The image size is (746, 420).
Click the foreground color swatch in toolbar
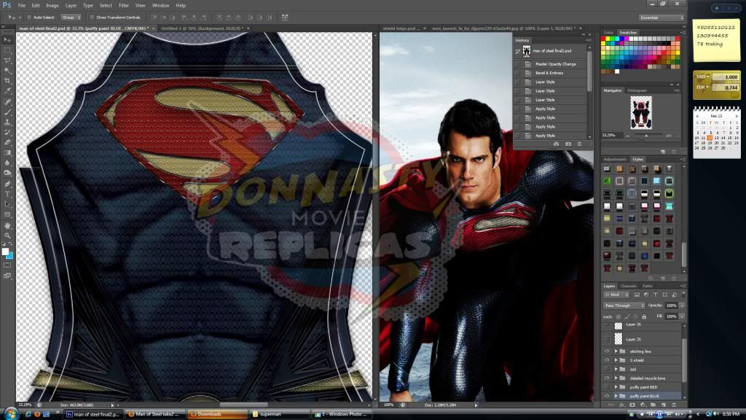coord(5,252)
